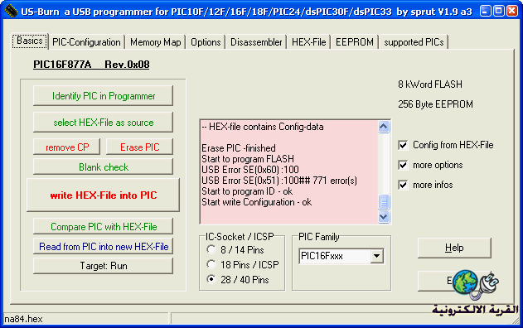Screen dimensions: 523x328
Task: Open the supported PICs tab
Action: pyautogui.click(x=414, y=42)
